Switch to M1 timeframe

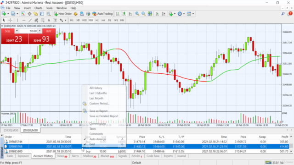pos(72,20)
